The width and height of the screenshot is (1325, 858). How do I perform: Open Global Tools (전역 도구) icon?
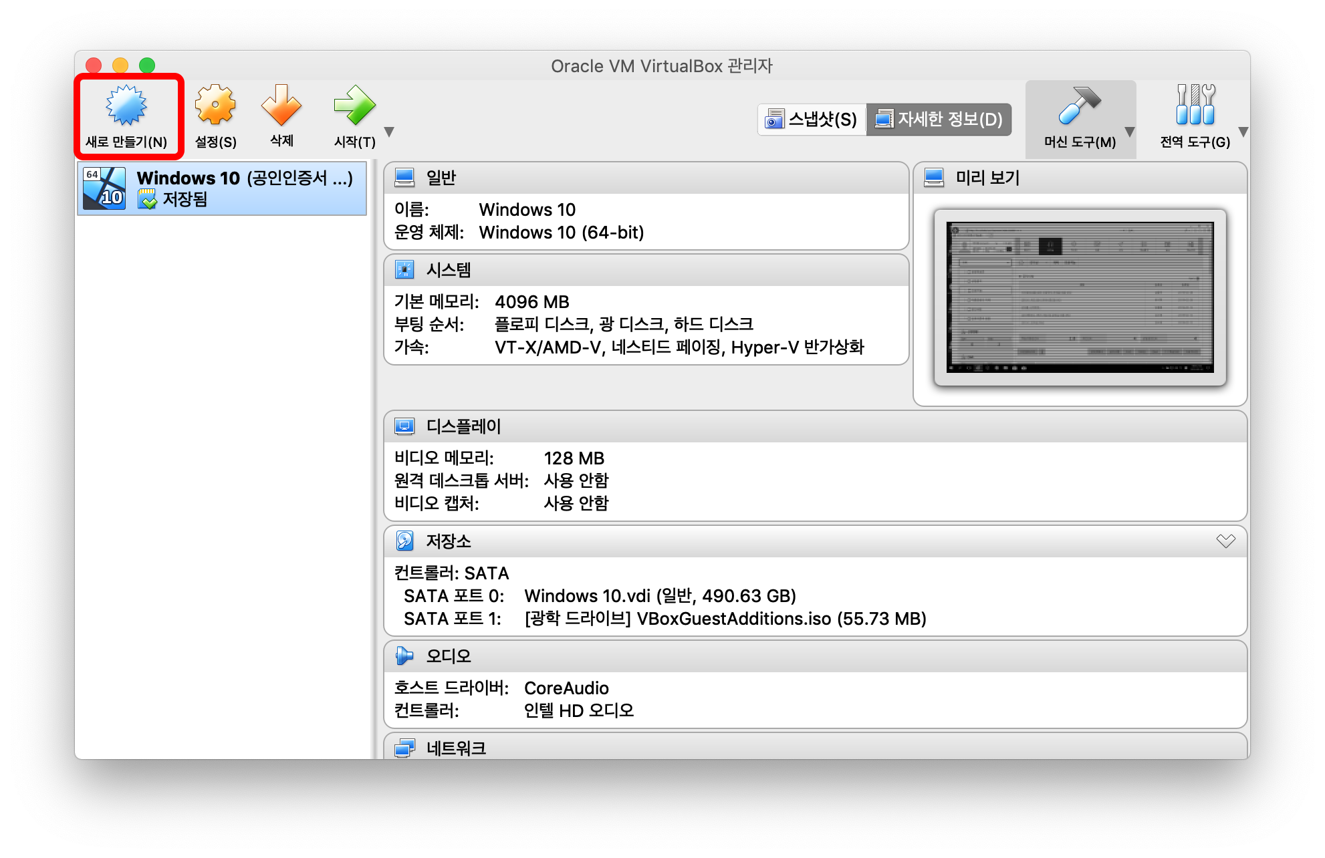[x=1195, y=106]
